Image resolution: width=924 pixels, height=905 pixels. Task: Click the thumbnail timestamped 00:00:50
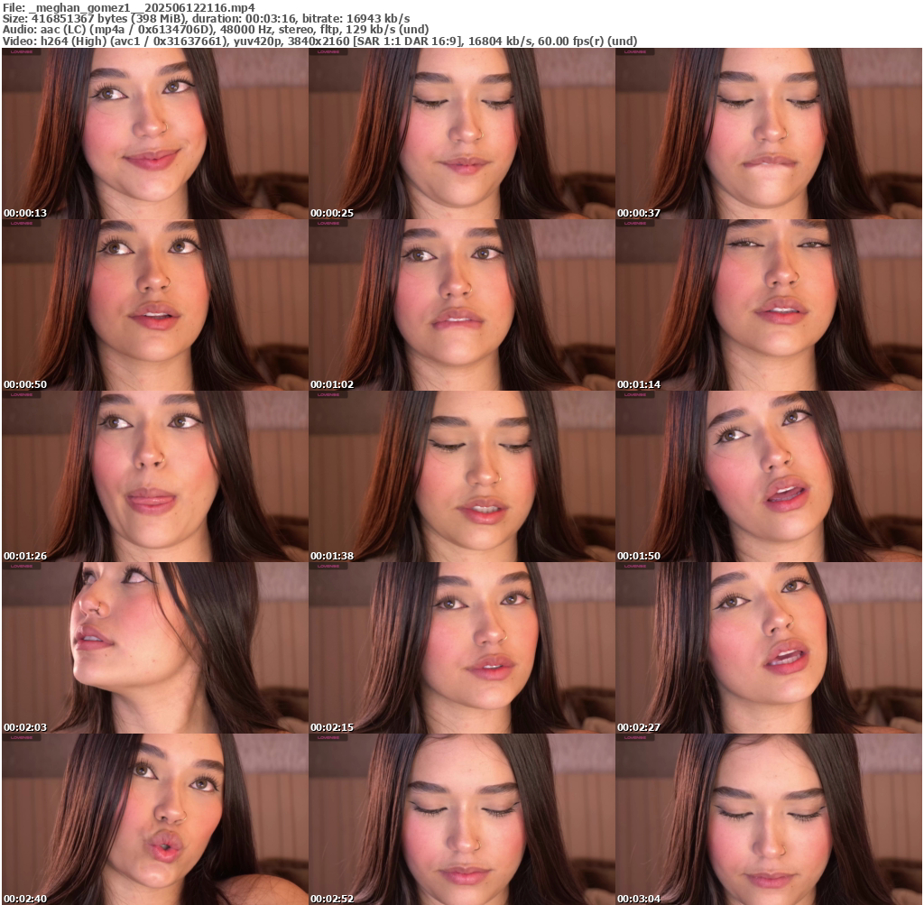(x=155, y=305)
